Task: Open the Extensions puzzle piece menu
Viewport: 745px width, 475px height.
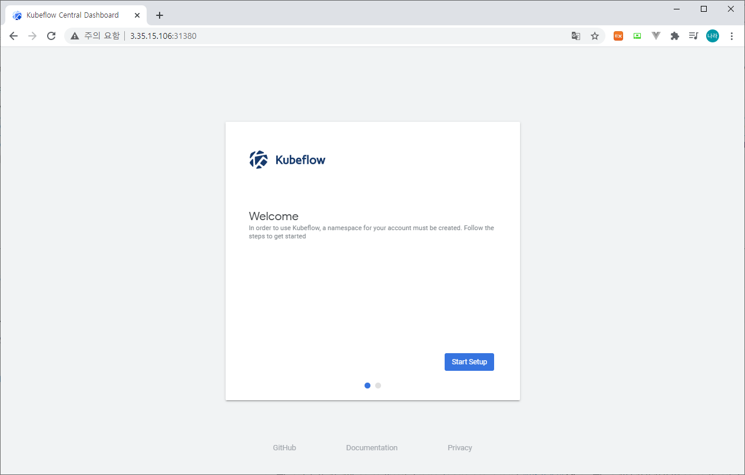Action: click(675, 36)
